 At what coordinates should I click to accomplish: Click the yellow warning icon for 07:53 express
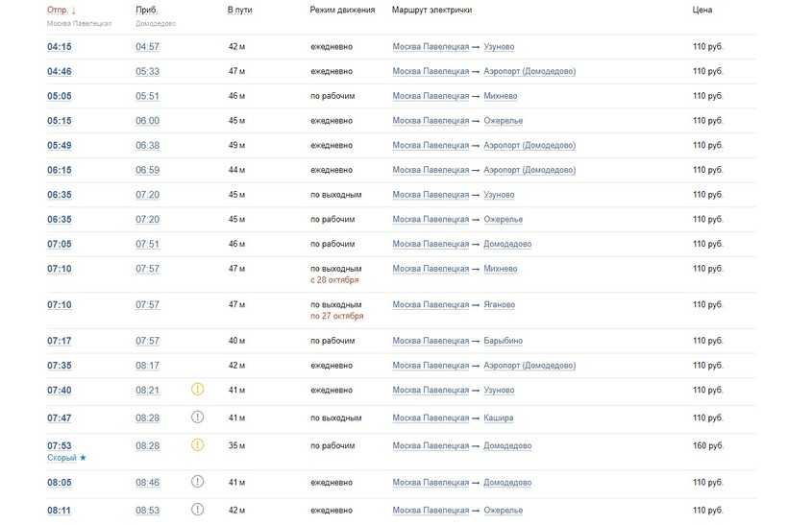tap(198, 444)
